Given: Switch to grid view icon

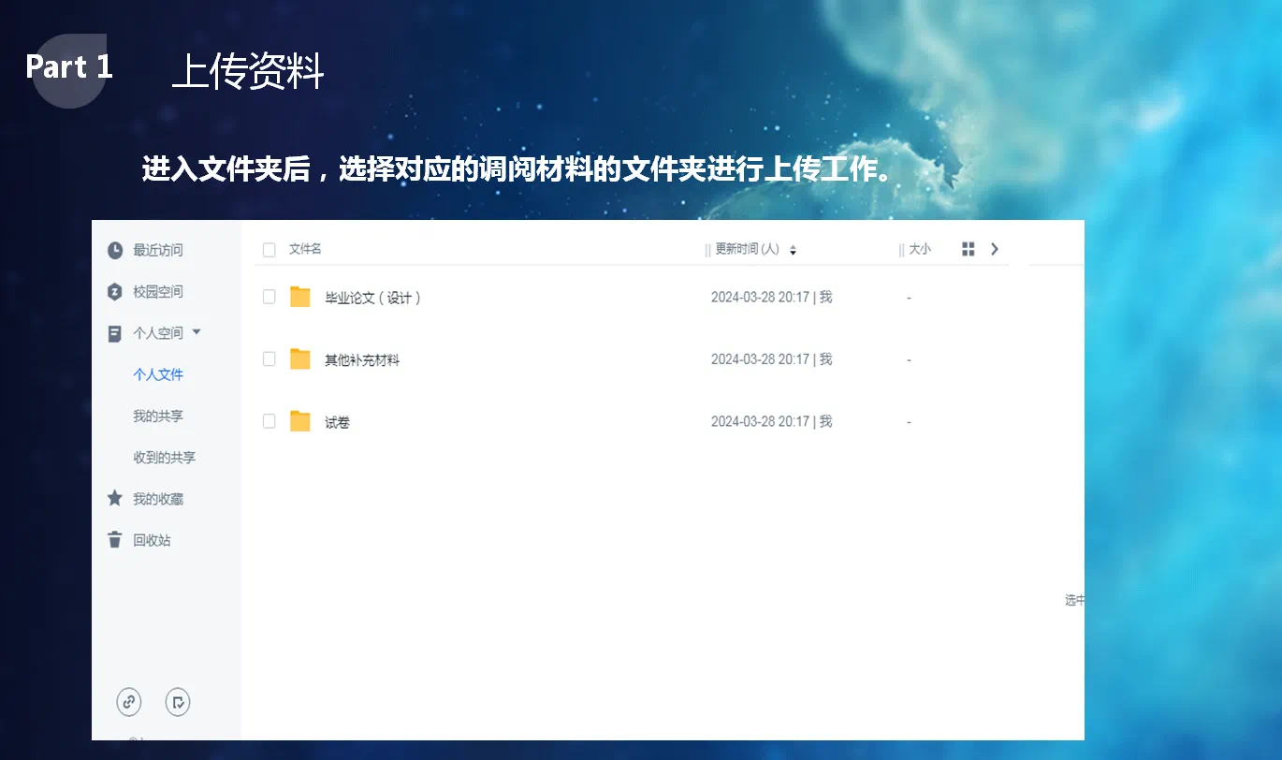Looking at the screenshot, I should [x=969, y=249].
